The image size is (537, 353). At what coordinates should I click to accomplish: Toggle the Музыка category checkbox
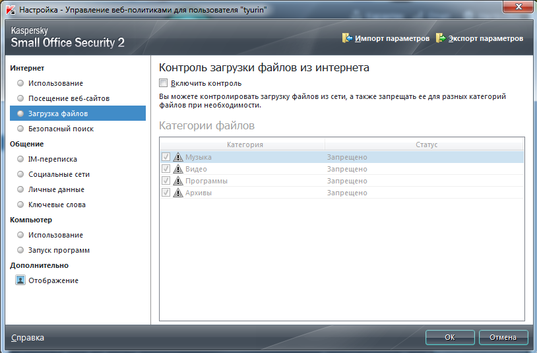(166, 157)
